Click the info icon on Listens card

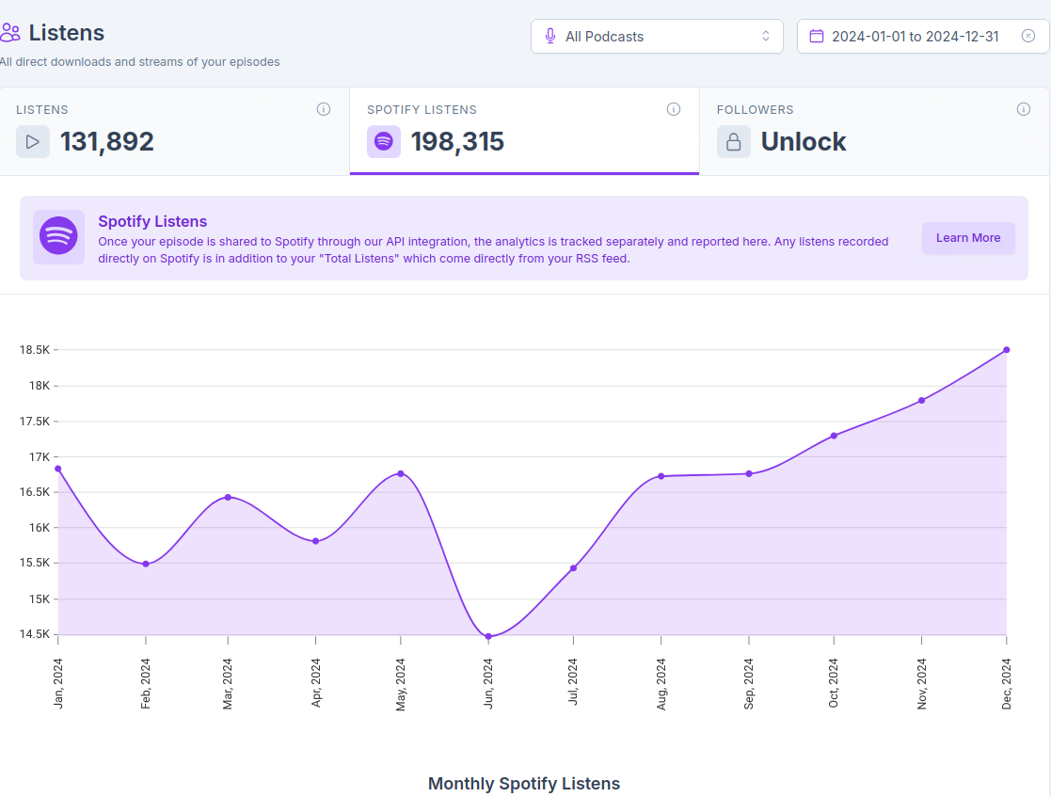tap(324, 109)
